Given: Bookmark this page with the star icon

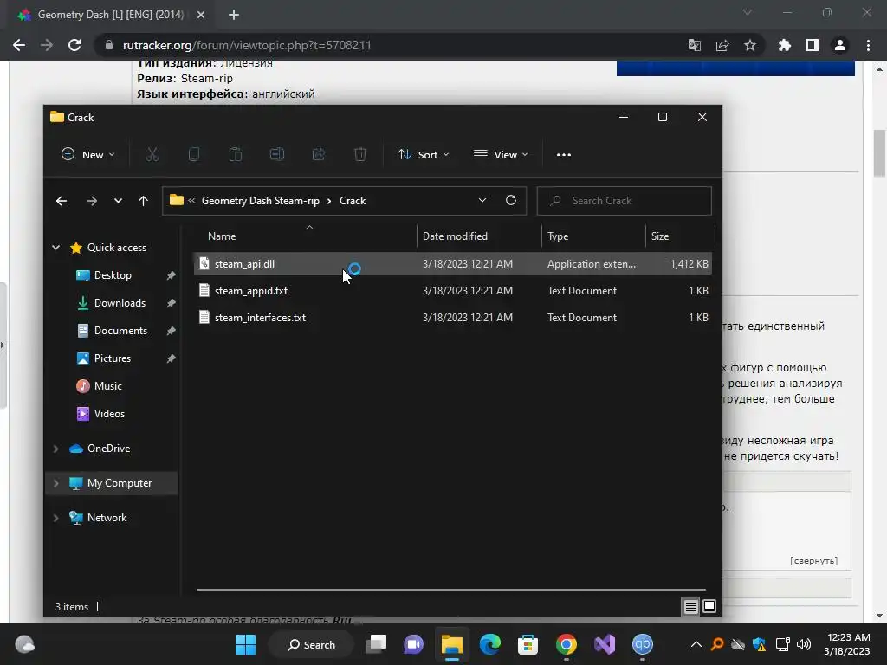Looking at the screenshot, I should [750, 45].
